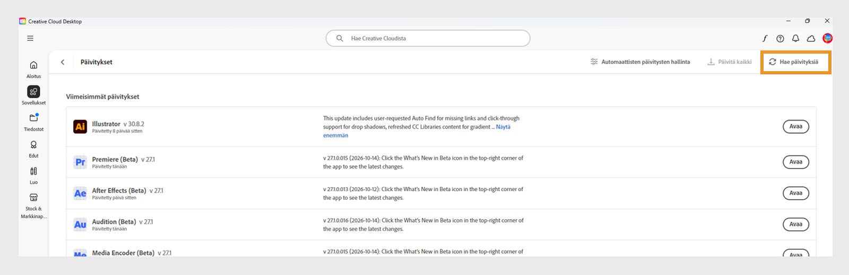Click After Effects (Beta) v 27.1 name
The image size is (849, 275).
(128, 191)
